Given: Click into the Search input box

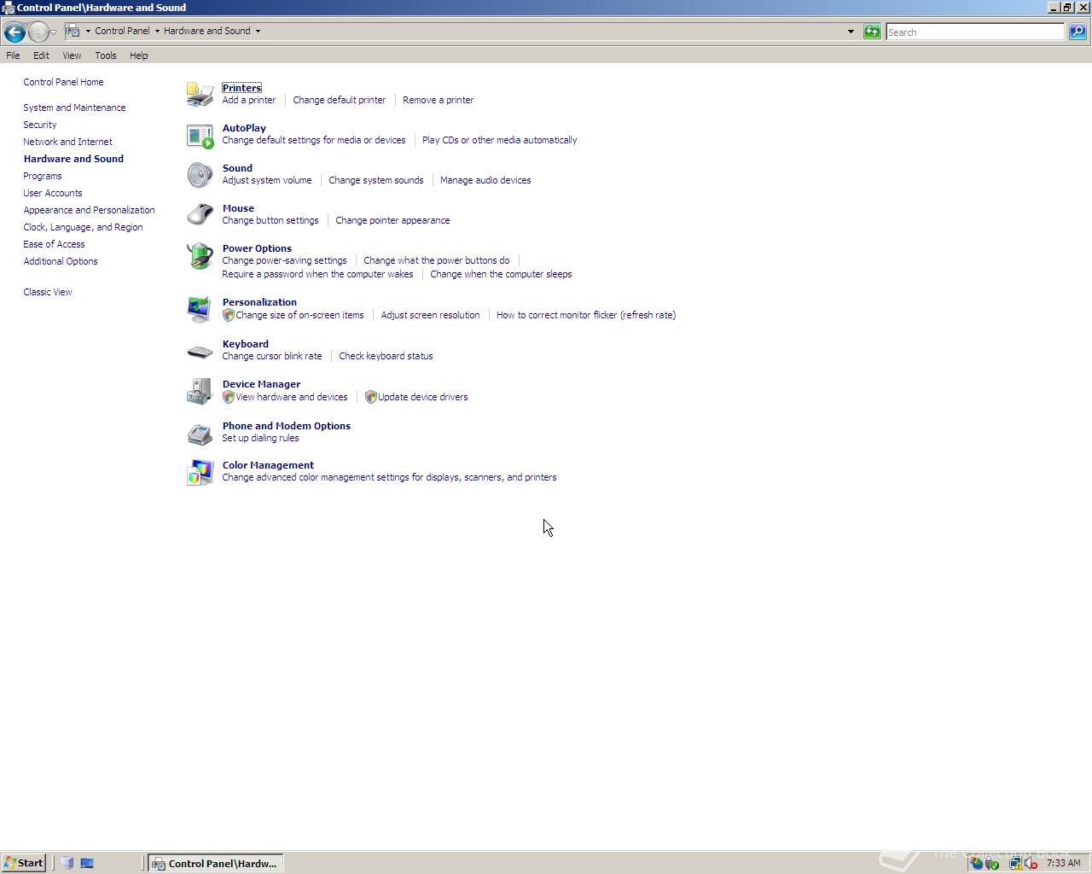Looking at the screenshot, I should tap(974, 32).
